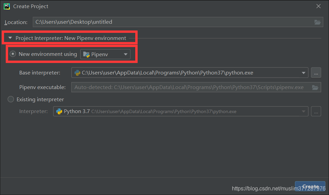Click the Create button
329x195 pixels.
(x=310, y=186)
